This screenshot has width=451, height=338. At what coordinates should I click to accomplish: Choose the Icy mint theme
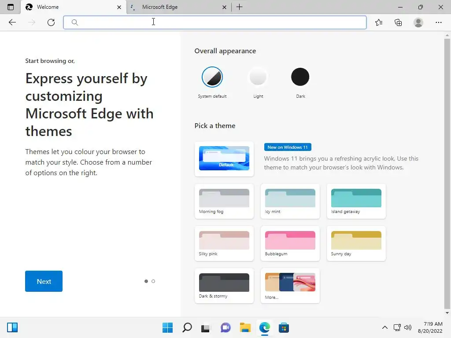(290, 201)
